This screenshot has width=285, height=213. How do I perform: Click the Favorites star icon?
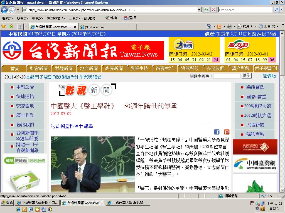(x=3, y=26)
